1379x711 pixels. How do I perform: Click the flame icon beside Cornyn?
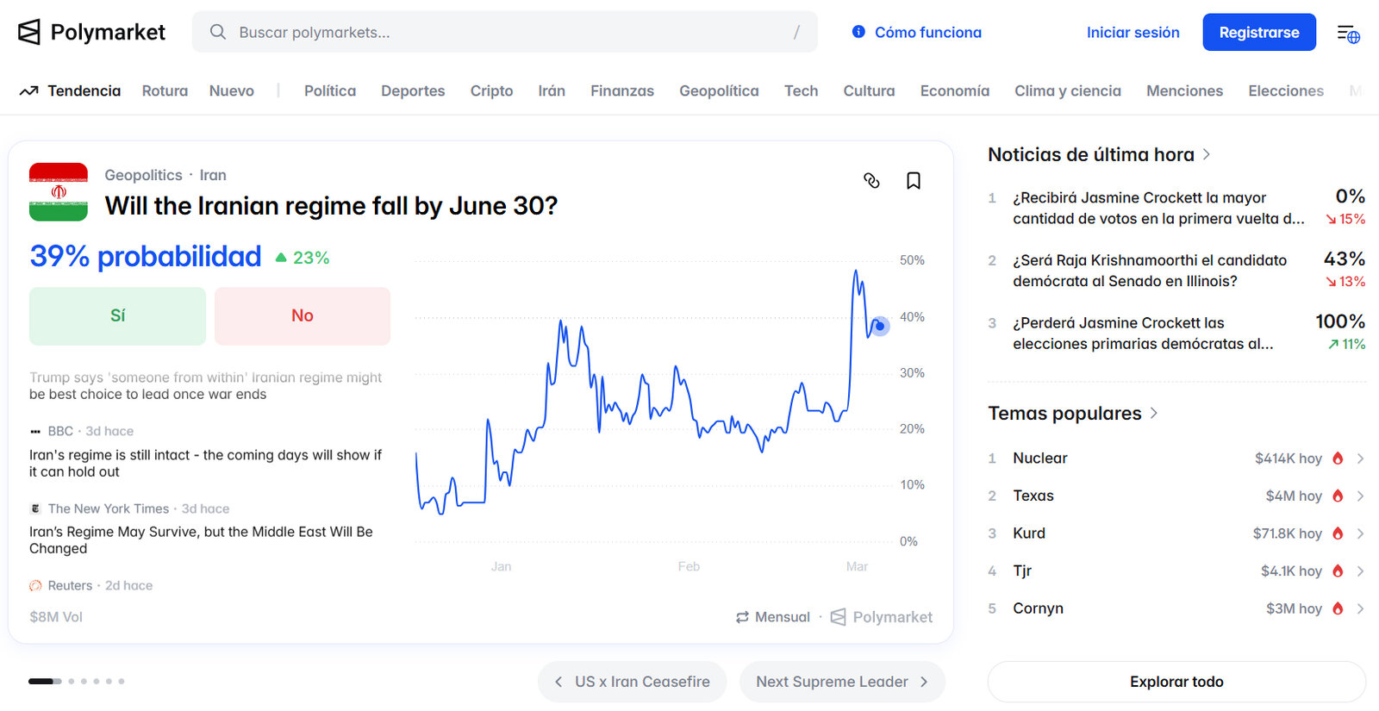[x=1338, y=608]
